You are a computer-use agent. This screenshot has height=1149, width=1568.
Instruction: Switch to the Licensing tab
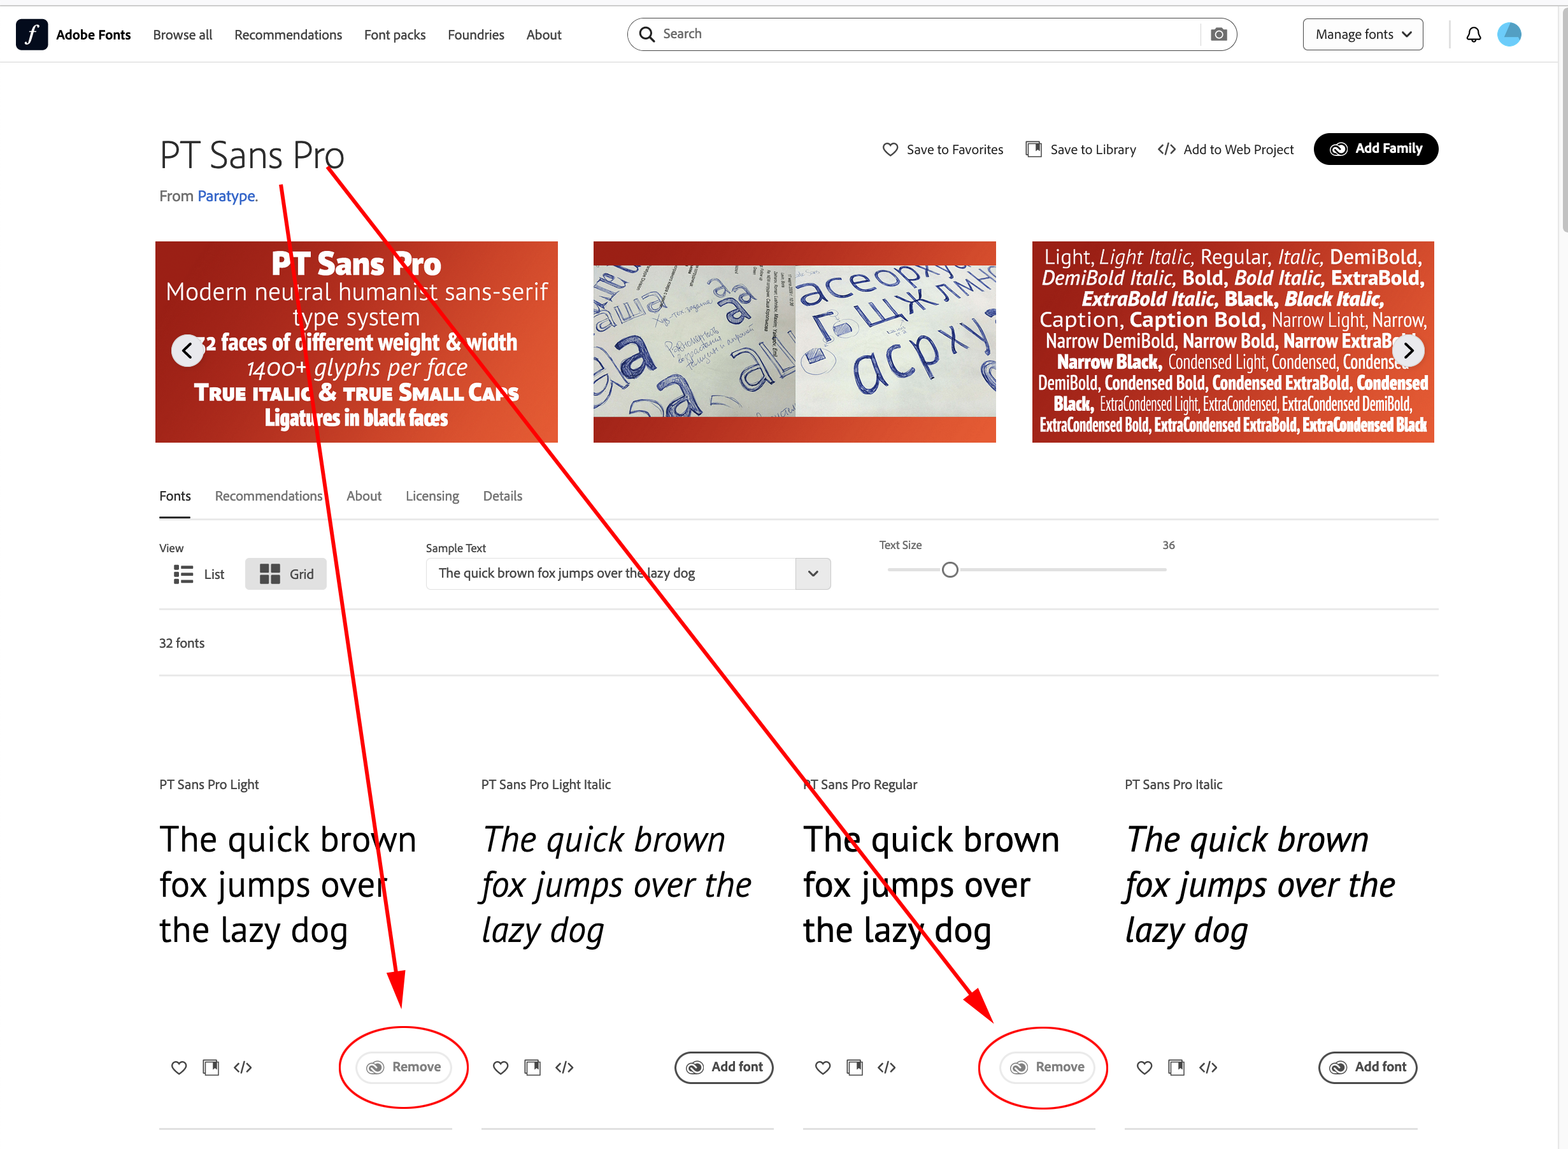pos(432,496)
